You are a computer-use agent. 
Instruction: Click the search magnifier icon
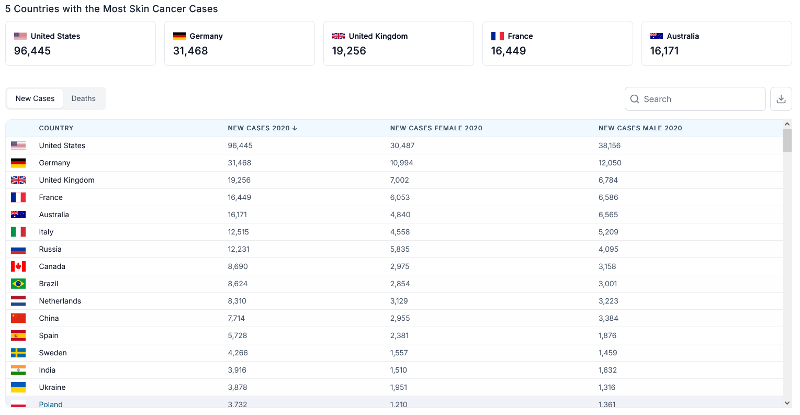[635, 99]
